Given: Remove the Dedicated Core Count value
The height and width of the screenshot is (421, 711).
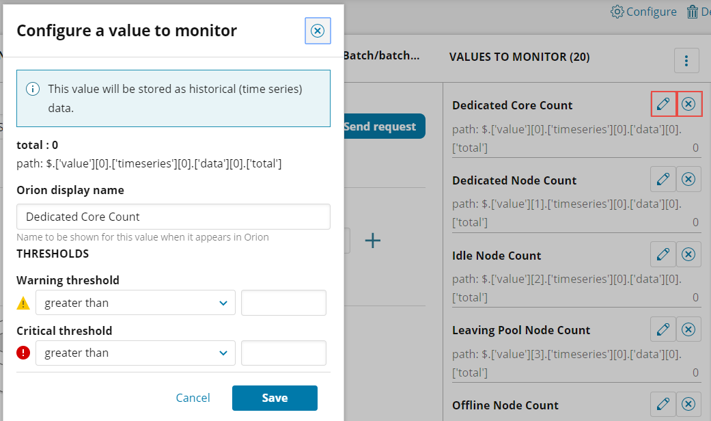Looking at the screenshot, I should pyautogui.click(x=689, y=104).
